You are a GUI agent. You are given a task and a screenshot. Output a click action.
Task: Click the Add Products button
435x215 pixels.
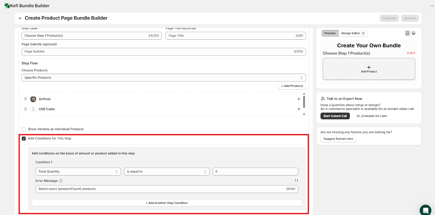click(292, 86)
